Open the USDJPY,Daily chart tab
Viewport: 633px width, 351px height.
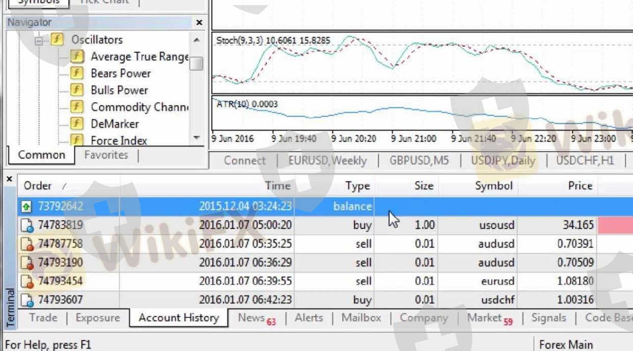click(x=503, y=161)
